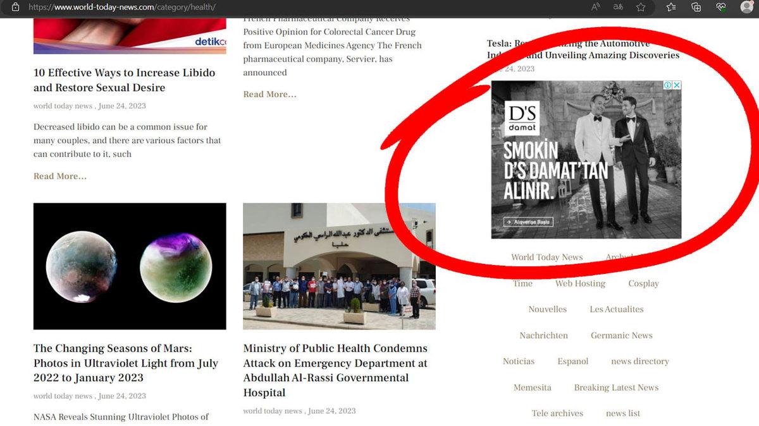Activate the Read Aloud icon
This screenshot has width=759, height=426.
click(x=595, y=7)
